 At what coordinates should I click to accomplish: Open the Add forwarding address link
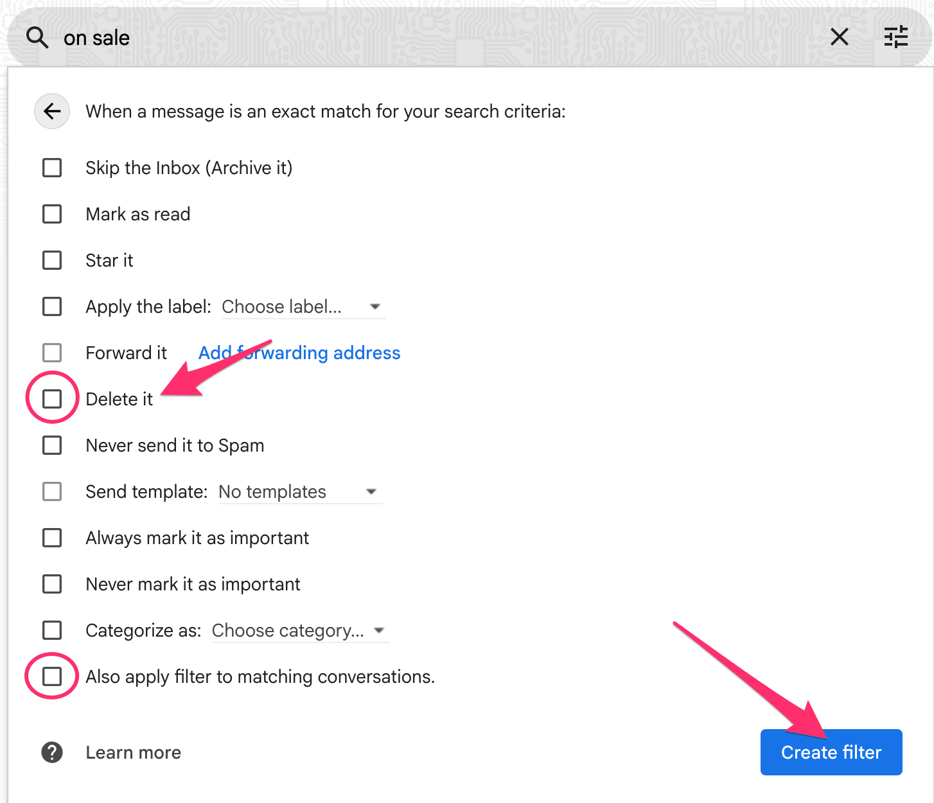tap(299, 353)
